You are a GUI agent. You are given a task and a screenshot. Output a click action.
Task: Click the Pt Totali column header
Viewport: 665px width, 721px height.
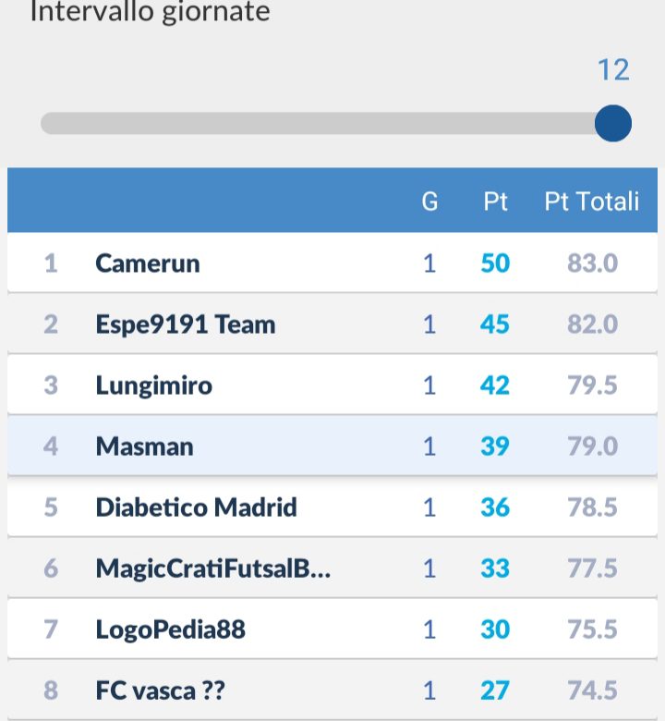point(591,202)
